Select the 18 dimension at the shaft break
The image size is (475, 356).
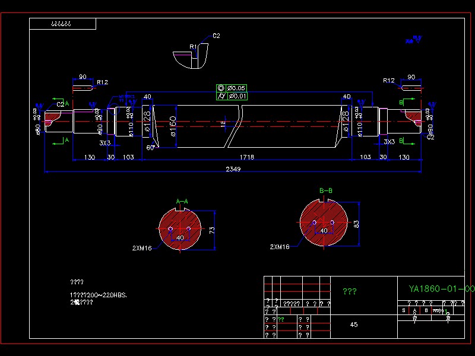(x=223, y=124)
